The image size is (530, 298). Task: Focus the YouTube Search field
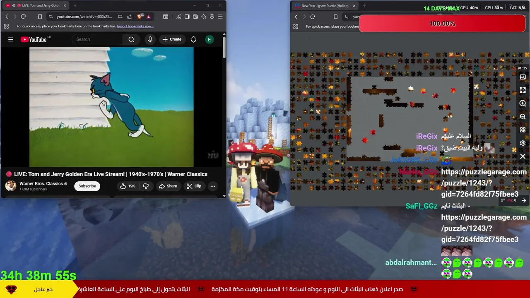click(x=97, y=39)
